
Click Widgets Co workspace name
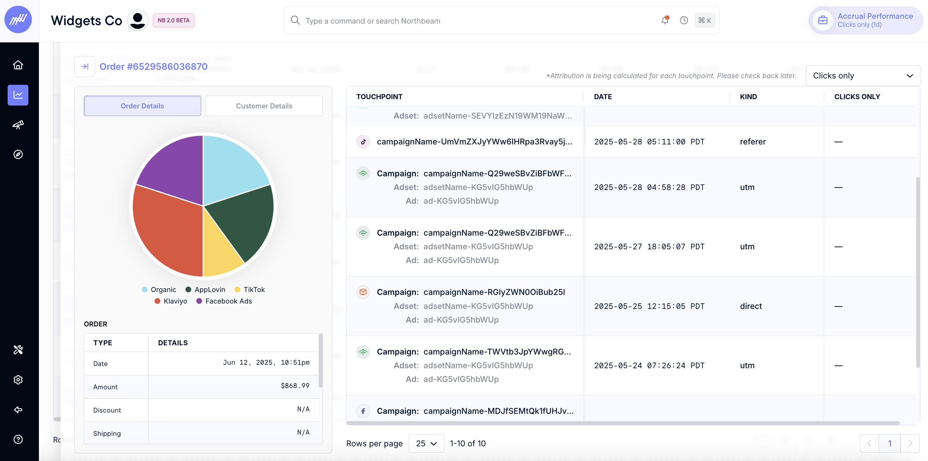[86, 20]
